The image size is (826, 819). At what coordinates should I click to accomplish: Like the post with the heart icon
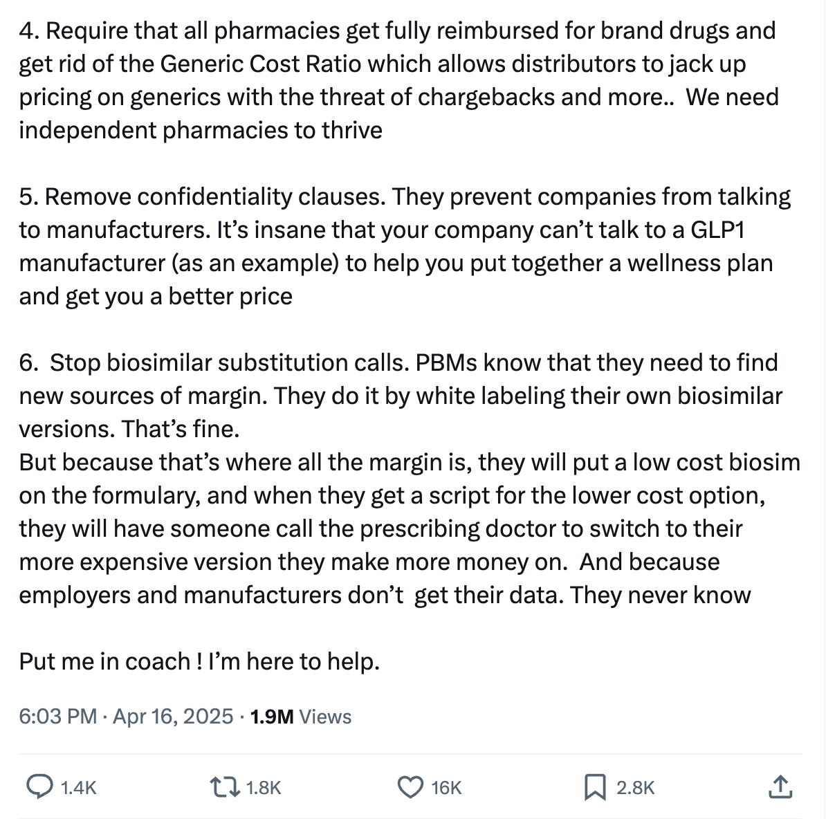click(410, 787)
